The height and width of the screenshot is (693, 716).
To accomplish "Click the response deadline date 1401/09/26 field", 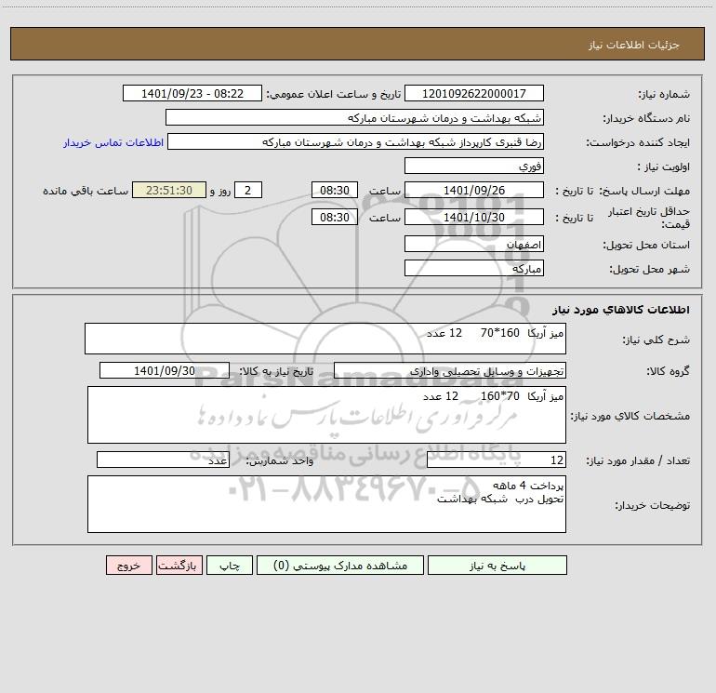I will coord(474,190).
